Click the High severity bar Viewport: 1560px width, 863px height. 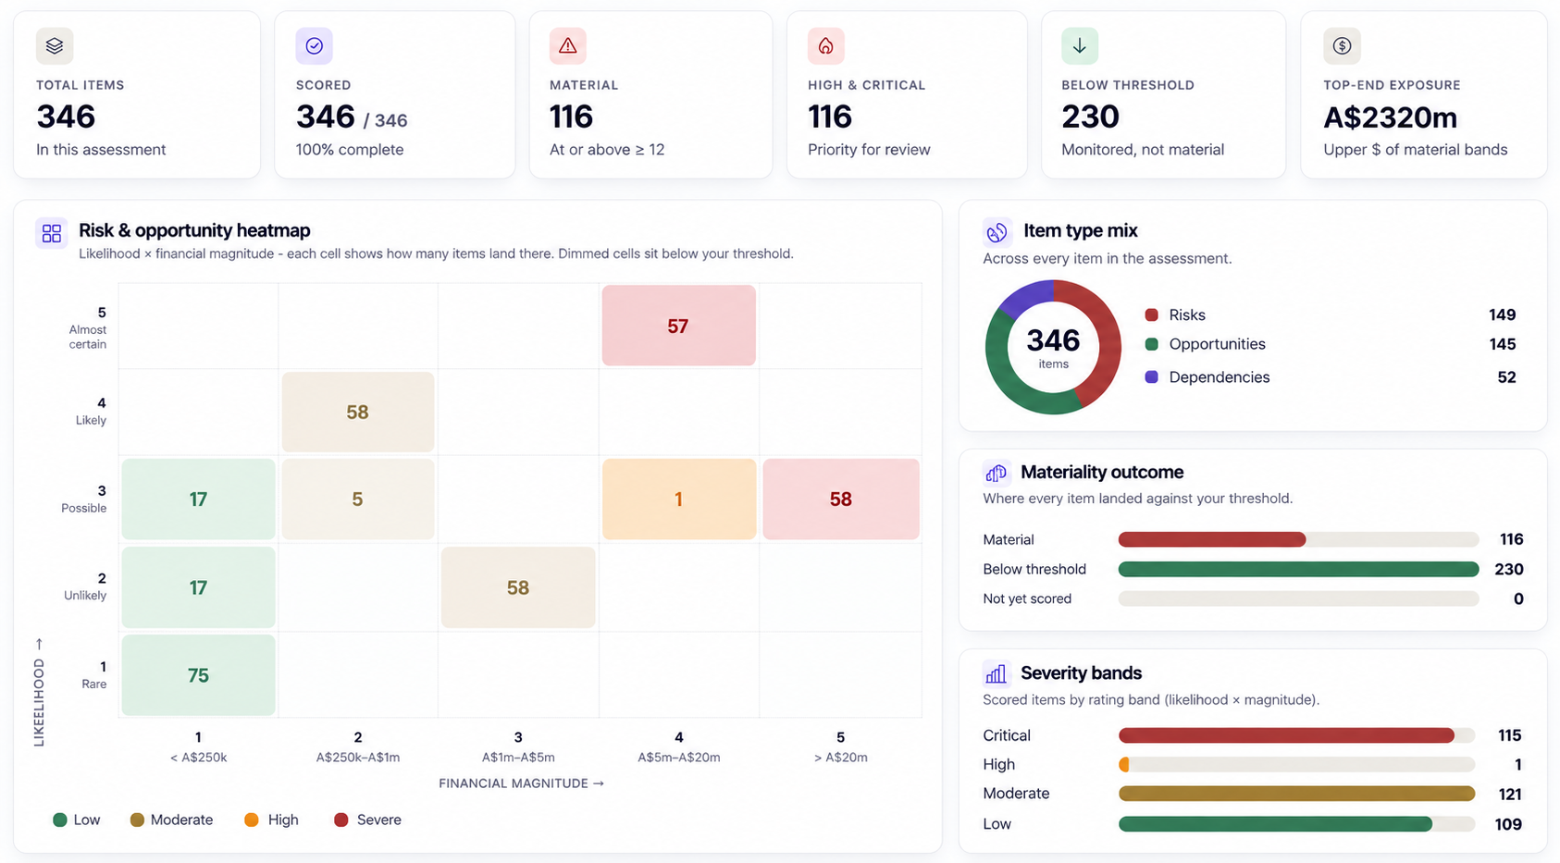point(1123,764)
